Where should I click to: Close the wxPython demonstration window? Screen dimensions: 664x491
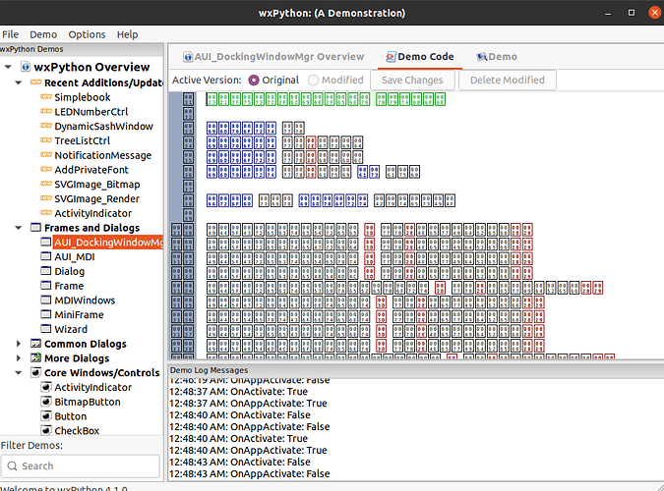click(x=654, y=13)
